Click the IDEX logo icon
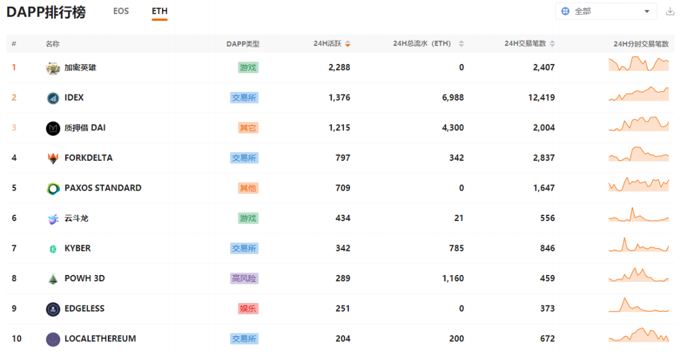 point(53,98)
